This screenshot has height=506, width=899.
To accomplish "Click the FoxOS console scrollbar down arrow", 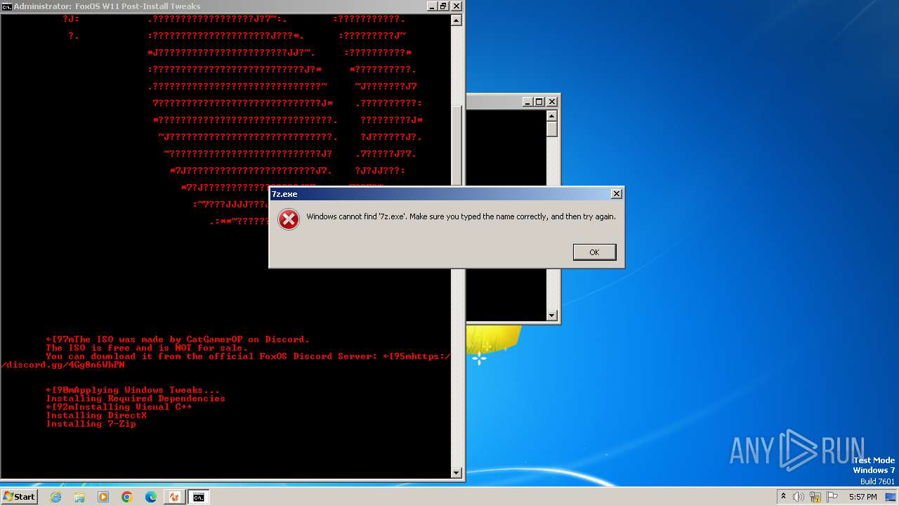I will [x=456, y=473].
